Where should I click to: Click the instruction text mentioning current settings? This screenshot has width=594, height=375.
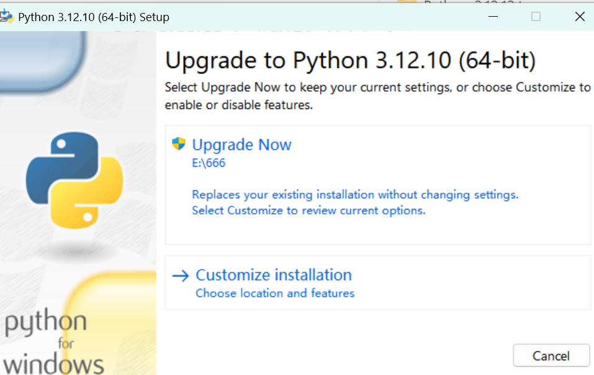(377, 95)
